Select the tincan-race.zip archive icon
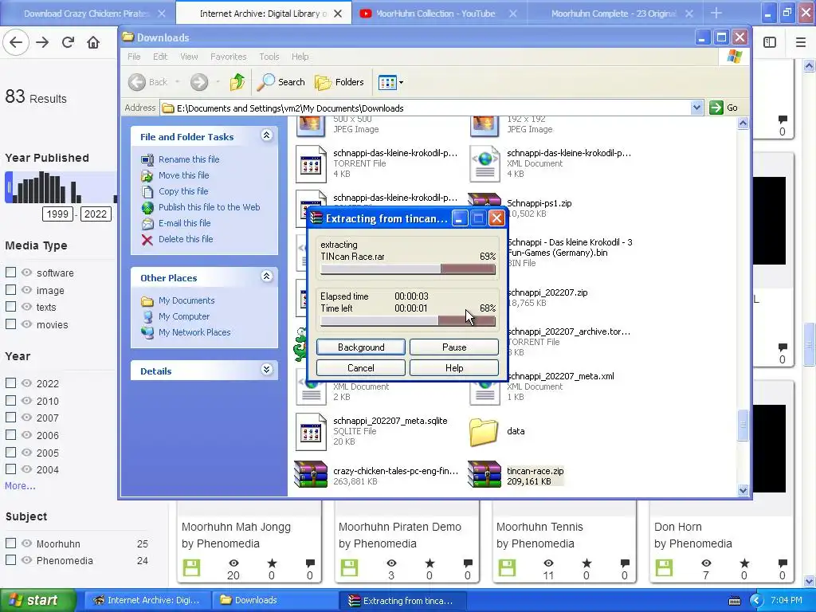 point(484,475)
